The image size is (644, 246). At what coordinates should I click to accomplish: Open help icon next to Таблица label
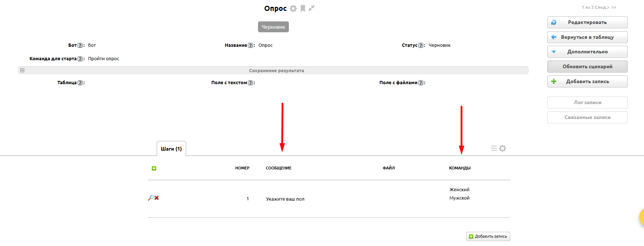coord(80,83)
